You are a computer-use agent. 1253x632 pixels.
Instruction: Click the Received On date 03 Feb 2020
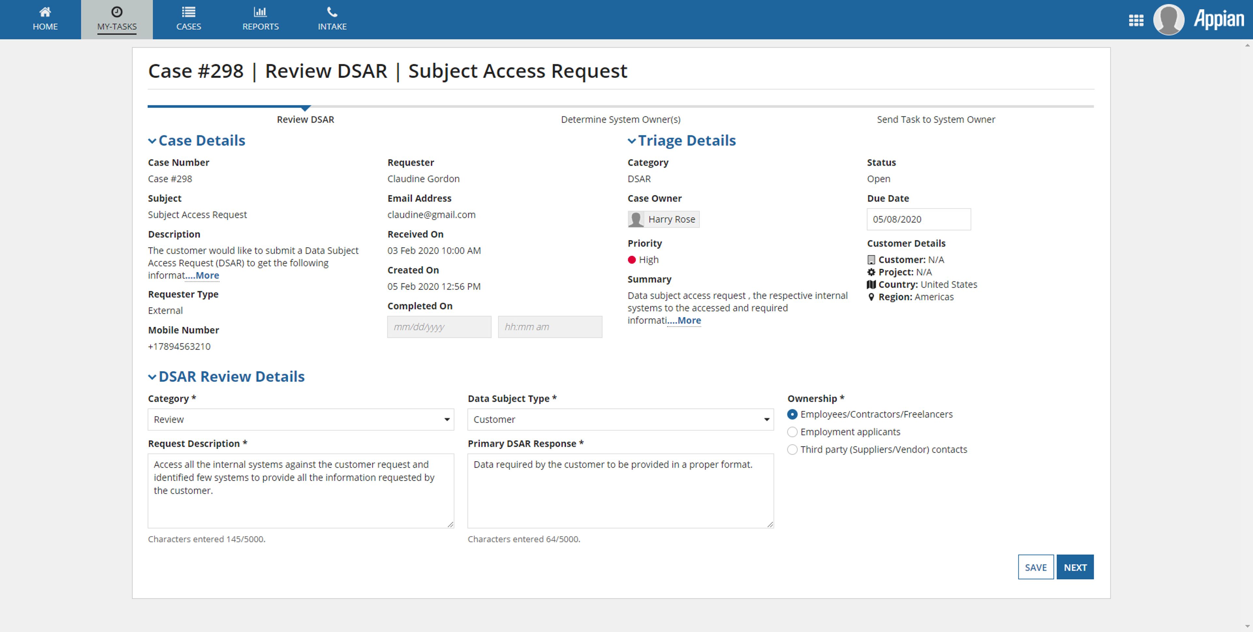point(434,251)
